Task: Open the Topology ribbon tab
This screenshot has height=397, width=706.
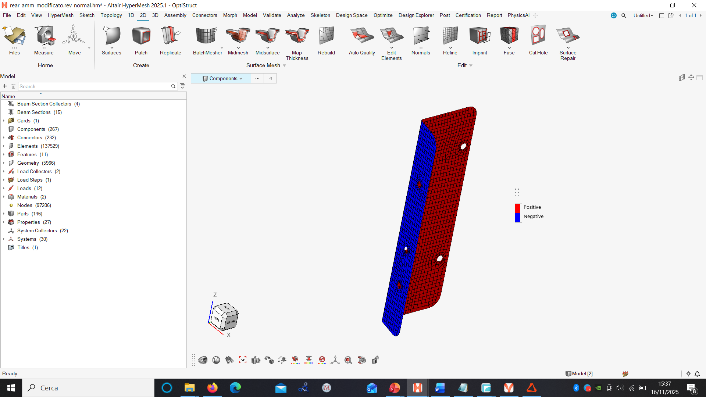Action: (111, 15)
